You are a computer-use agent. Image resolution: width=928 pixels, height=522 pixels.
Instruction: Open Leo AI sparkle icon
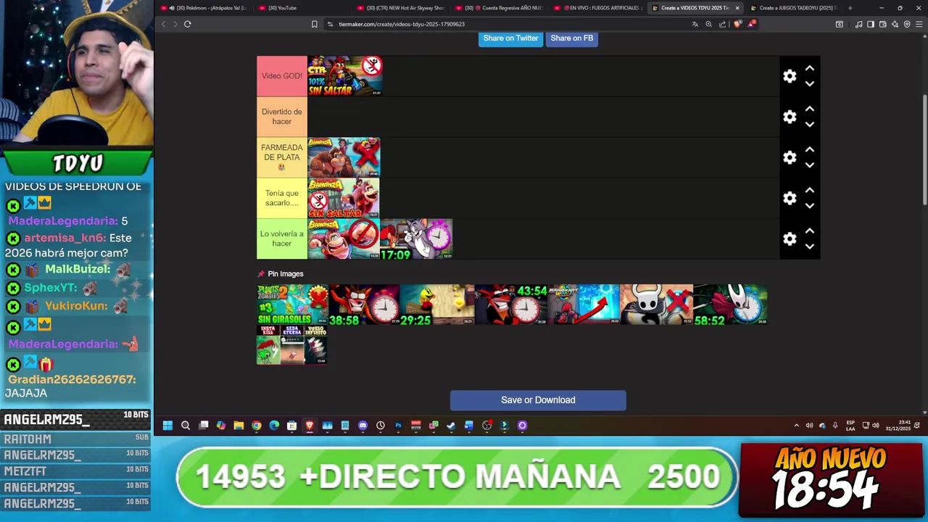tap(895, 24)
